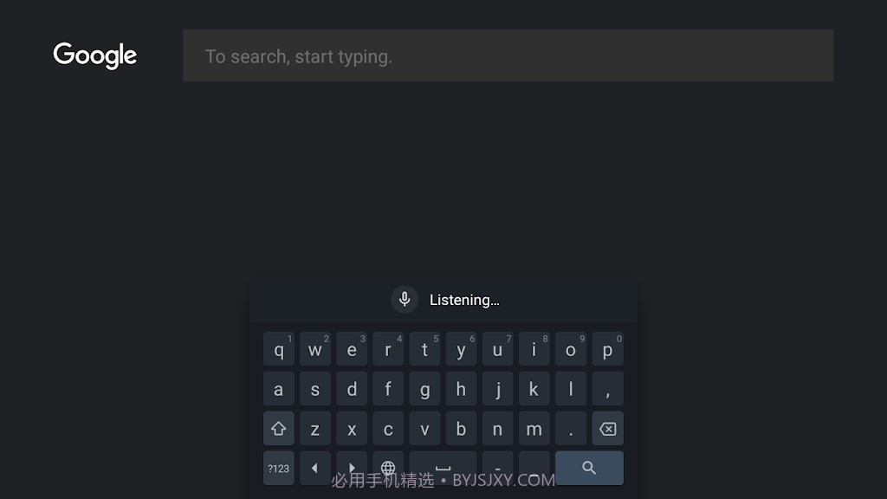Click the Google logo

95,55
